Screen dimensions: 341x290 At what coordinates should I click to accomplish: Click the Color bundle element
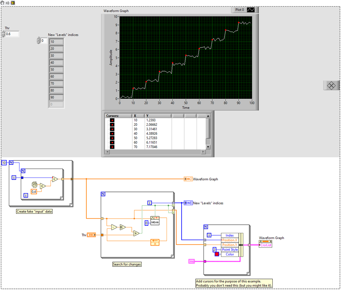tap(230, 254)
